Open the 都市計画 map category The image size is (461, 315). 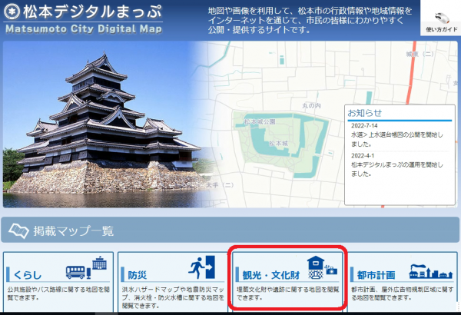(403, 281)
